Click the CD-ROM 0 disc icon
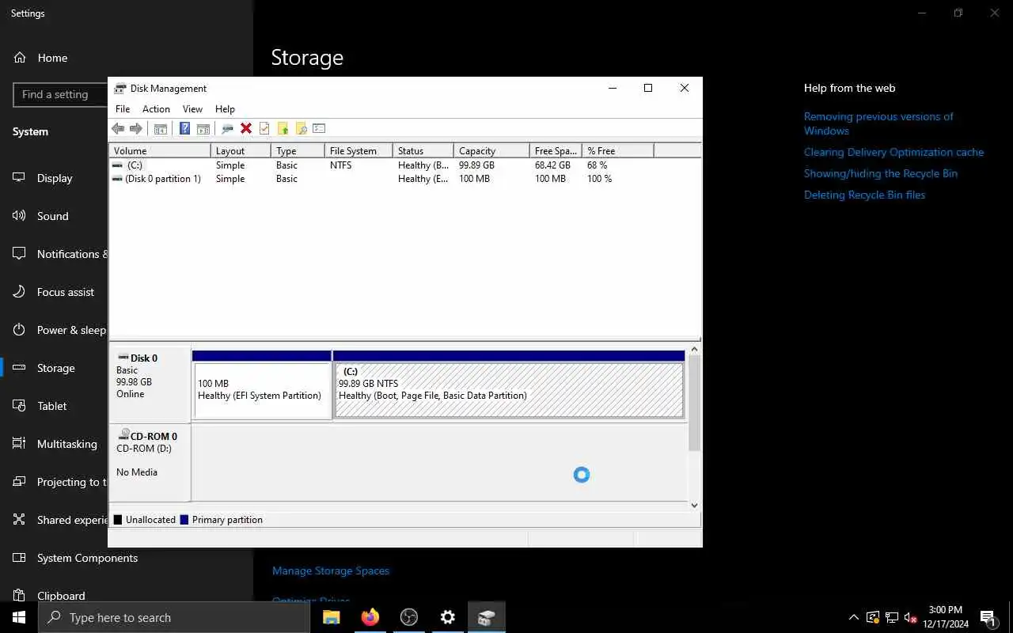 tap(123, 435)
